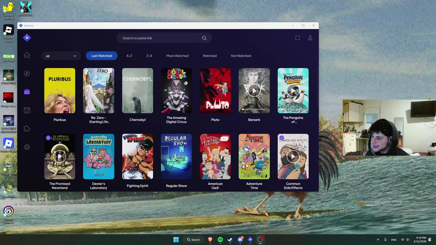Open the Stremio Board home icon
The image size is (436, 245).
(27, 55)
